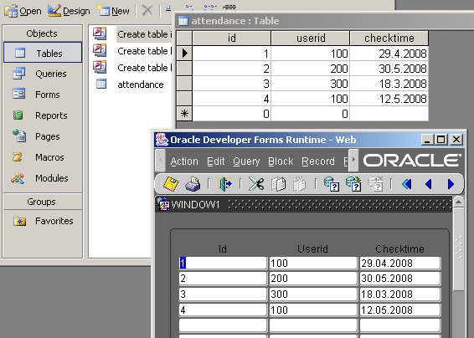Click the Delete X icon in Access toolbar

pos(147,11)
